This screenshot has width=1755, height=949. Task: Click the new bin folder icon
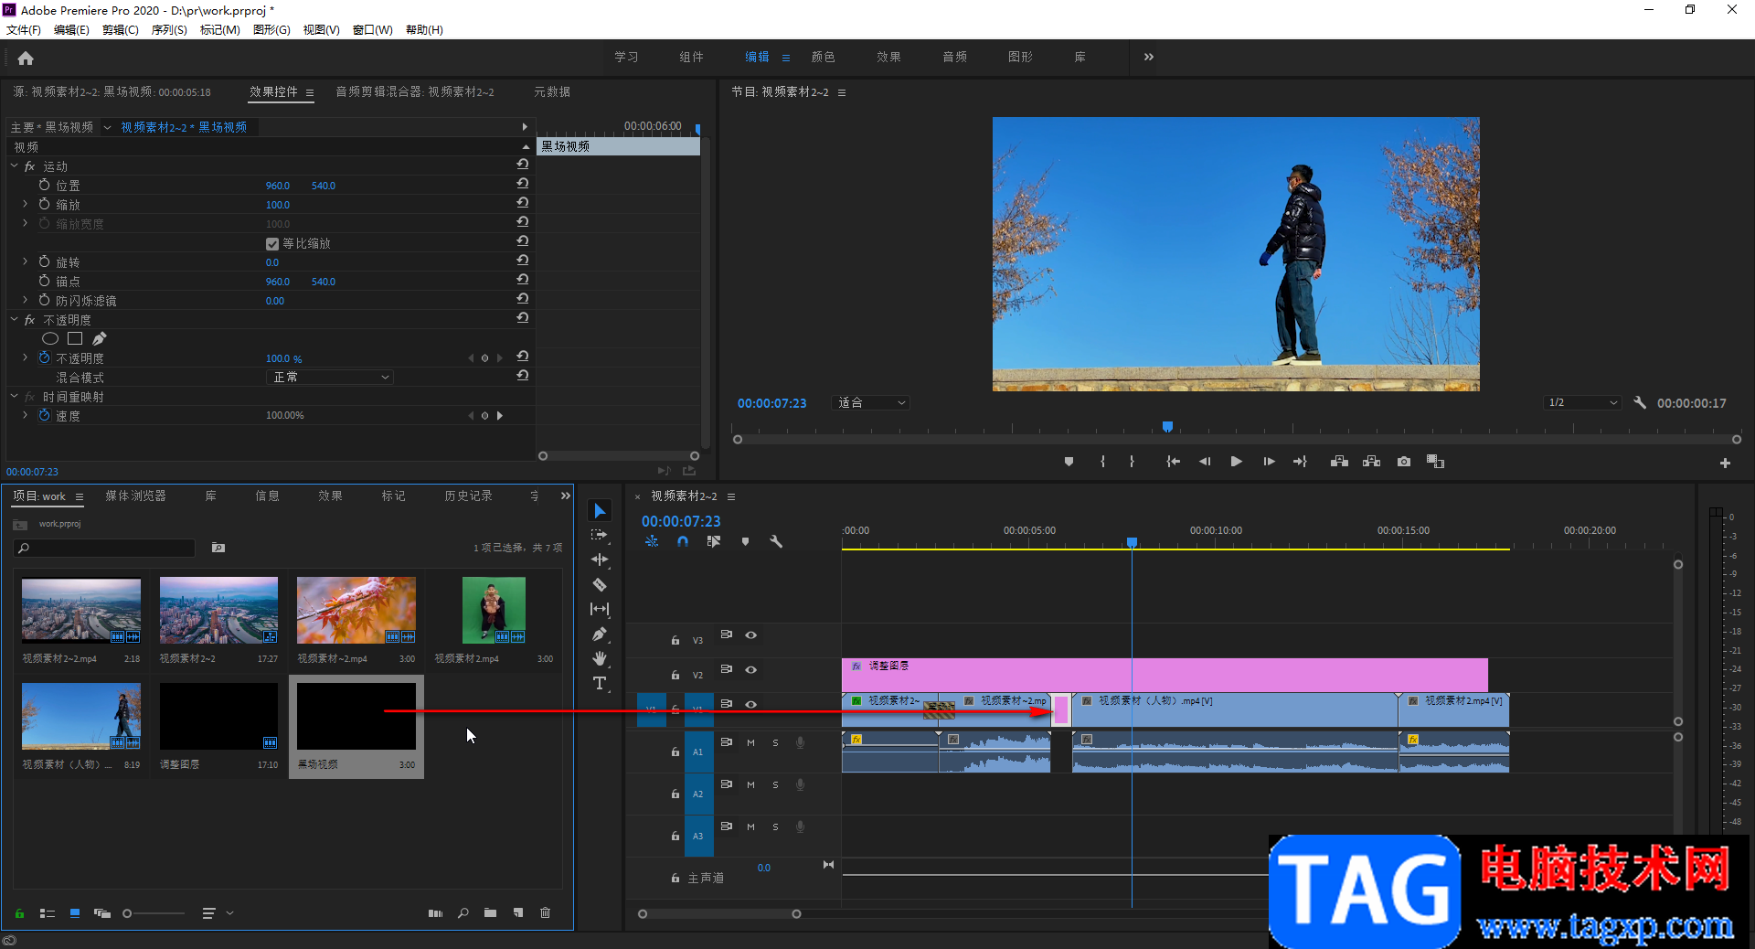pos(491,912)
